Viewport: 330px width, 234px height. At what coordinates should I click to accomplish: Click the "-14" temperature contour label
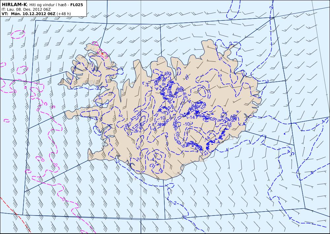[x=192, y=117]
